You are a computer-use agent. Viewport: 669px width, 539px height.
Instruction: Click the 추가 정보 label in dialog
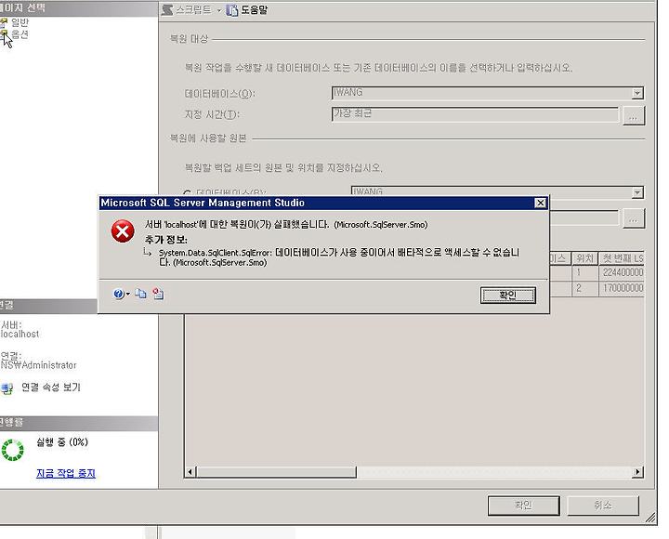pyautogui.click(x=166, y=240)
